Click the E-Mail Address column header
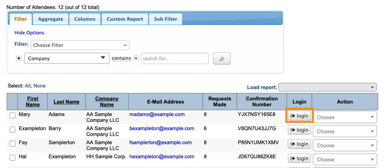This screenshot has height=168, width=386. [165, 102]
